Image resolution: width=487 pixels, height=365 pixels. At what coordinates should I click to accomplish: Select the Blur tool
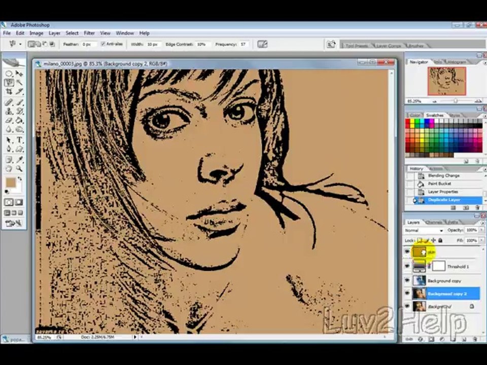coord(9,129)
